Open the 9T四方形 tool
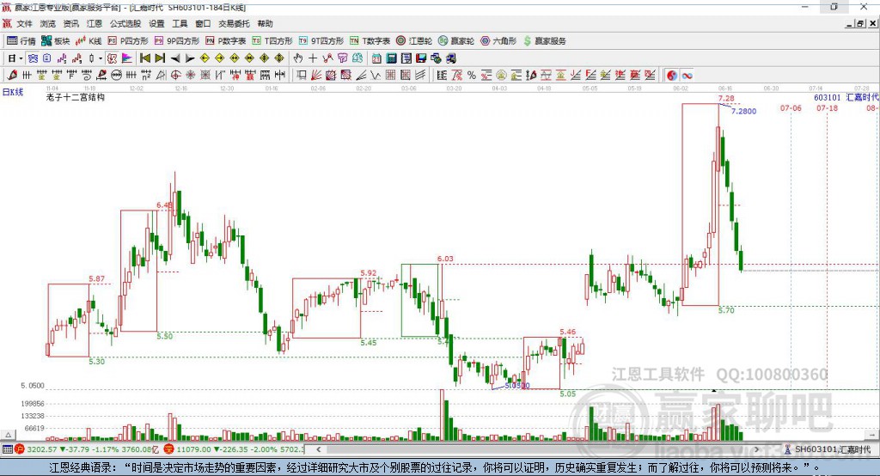 [321, 41]
